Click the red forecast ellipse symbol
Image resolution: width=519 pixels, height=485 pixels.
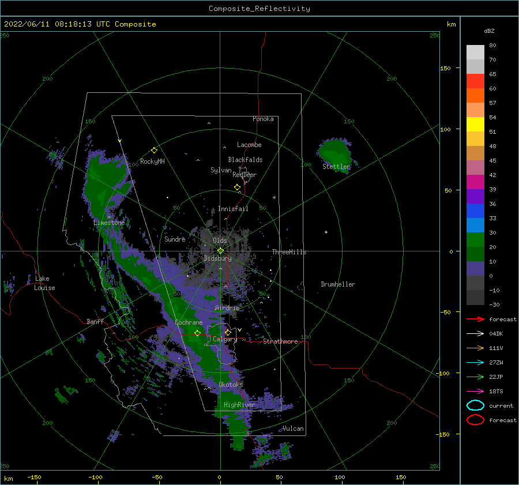pyautogui.click(x=475, y=420)
